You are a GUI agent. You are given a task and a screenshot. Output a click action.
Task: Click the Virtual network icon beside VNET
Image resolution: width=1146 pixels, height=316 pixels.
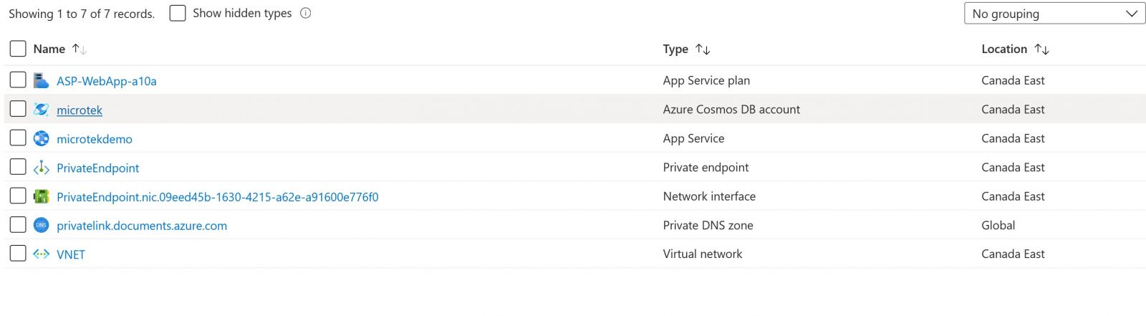click(x=41, y=254)
